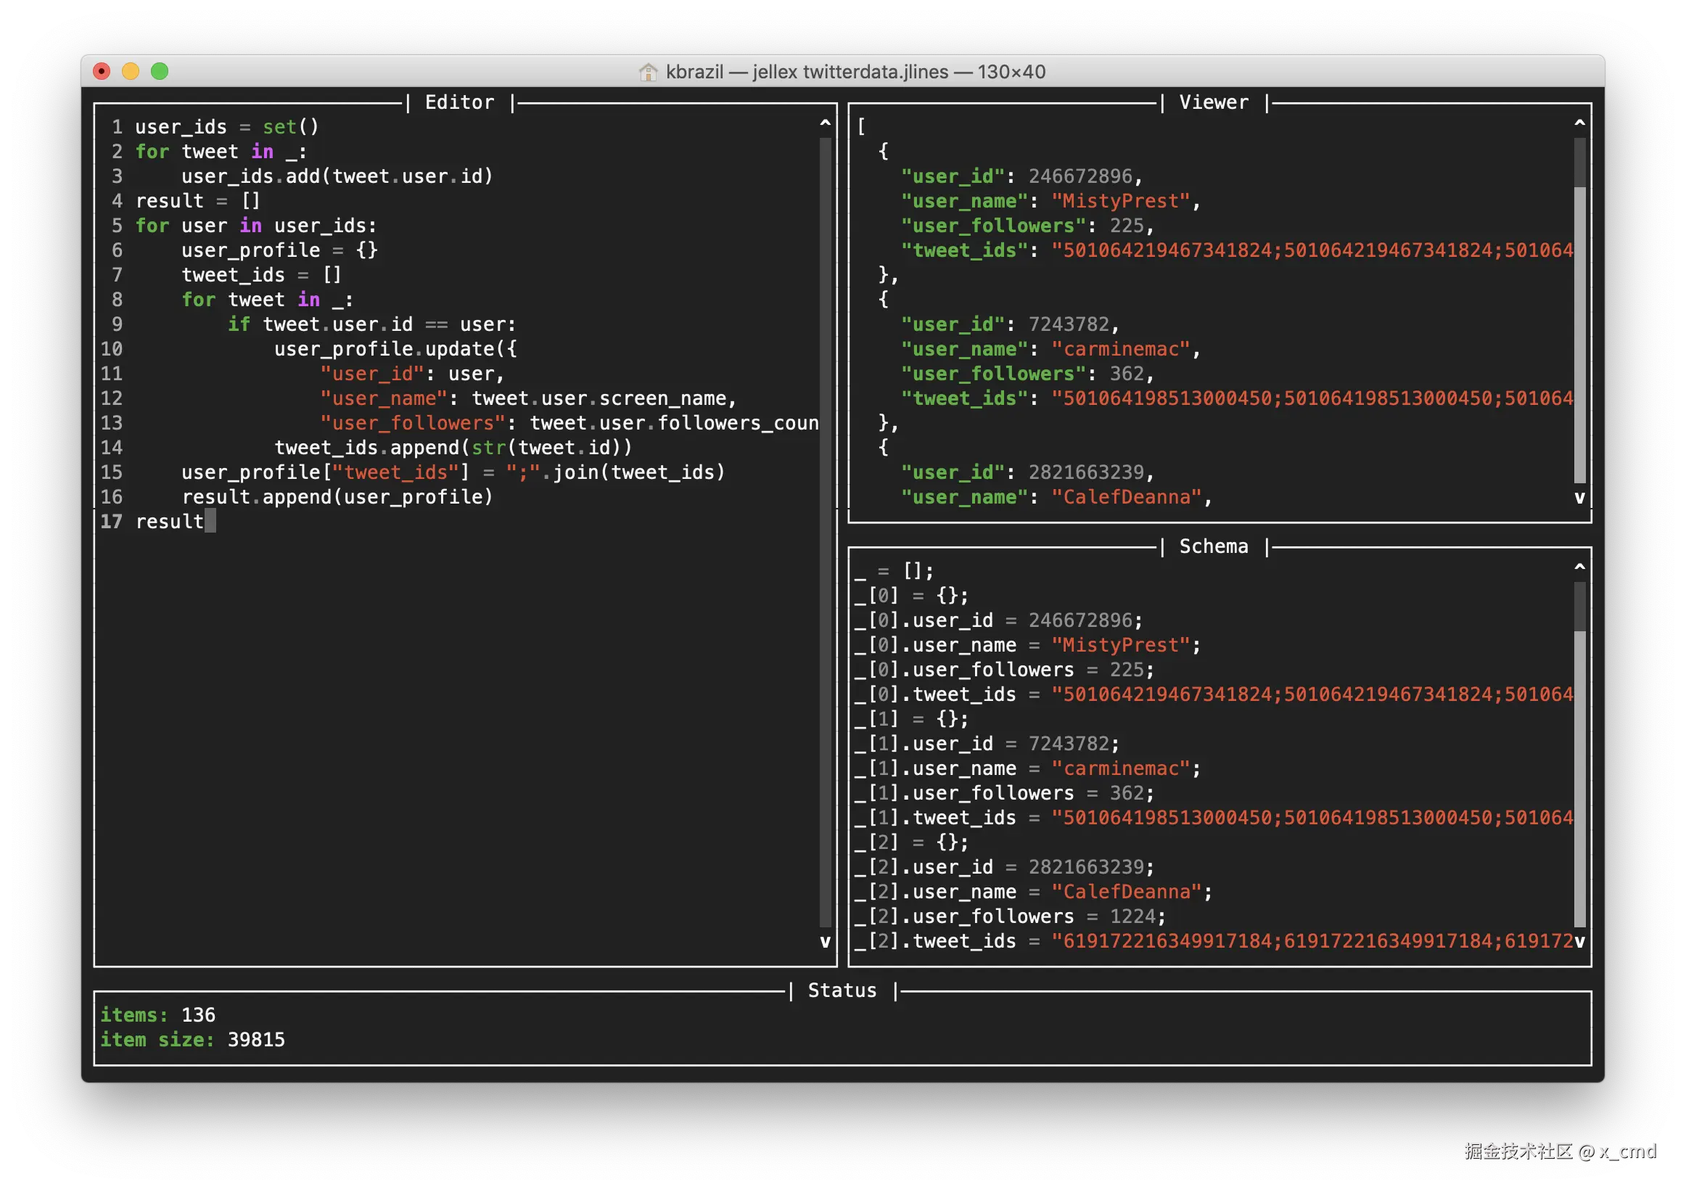Image resolution: width=1686 pixels, height=1190 pixels.
Task: Click line 13 "user_followers" entry
Action: click(569, 423)
